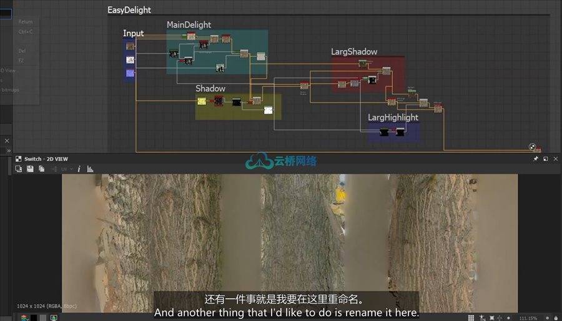Select the blue normal input node
Image resolution: width=562 pixels, height=321 pixels.
[x=131, y=73]
